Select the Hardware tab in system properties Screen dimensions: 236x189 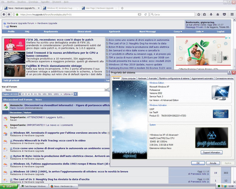click(142, 78)
